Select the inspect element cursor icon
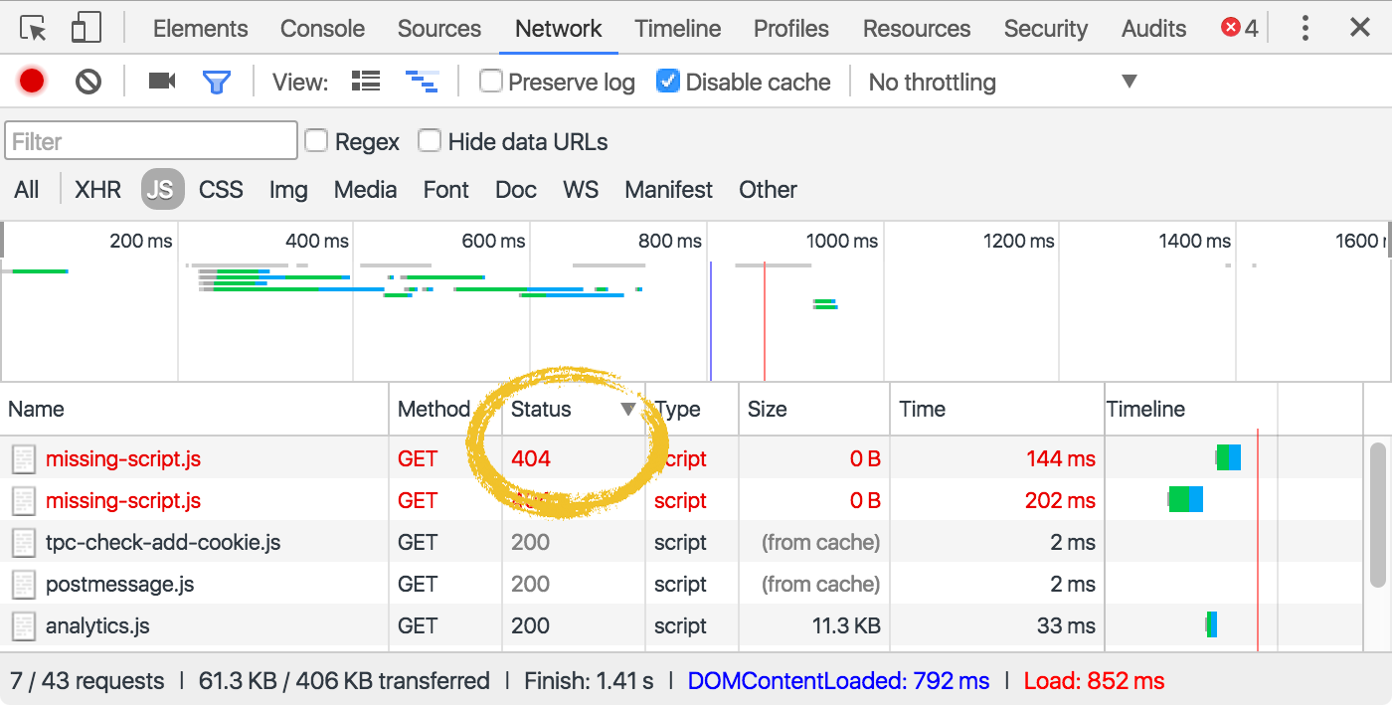Viewport: 1392px width, 705px height. tap(31, 27)
